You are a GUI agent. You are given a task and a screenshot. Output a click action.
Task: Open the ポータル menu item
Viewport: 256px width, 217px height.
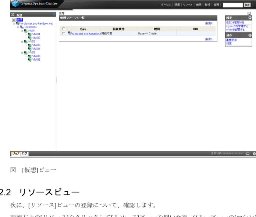click(166, 5)
